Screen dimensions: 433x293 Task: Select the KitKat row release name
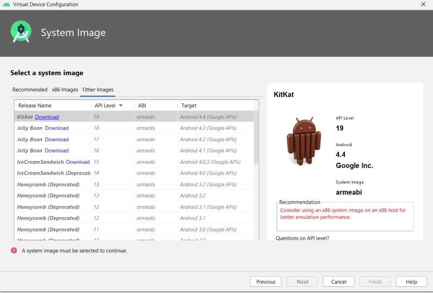[25, 117]
